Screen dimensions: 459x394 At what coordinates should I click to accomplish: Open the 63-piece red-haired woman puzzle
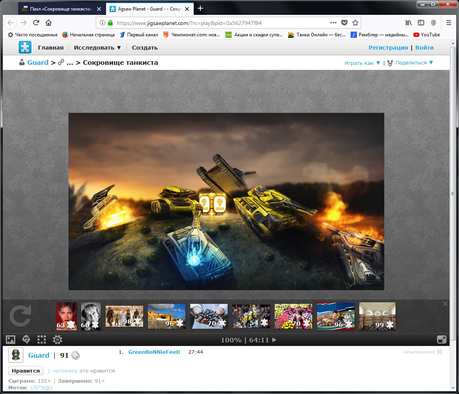[67, 316]
